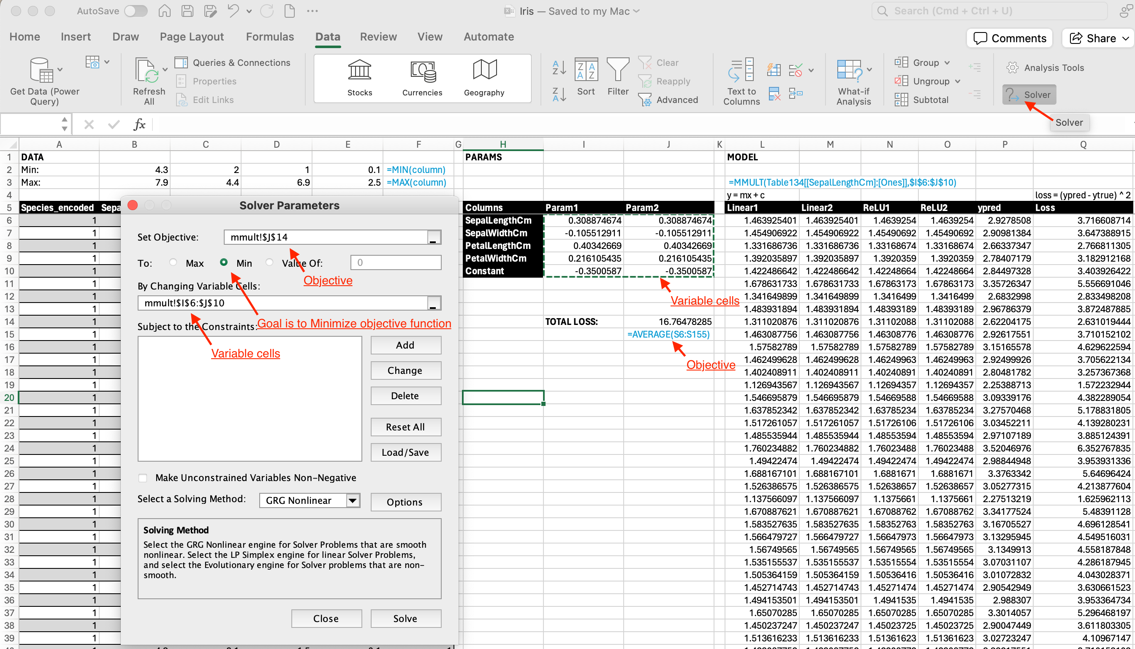The width and height of the screenshot is (1135, 649).
Task: Open the Automate tab
Action: coord(489,37)
